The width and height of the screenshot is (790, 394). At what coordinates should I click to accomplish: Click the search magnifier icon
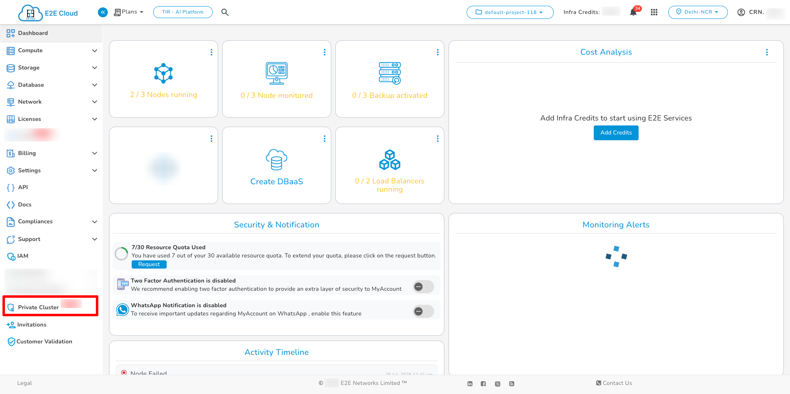click(225, 12)
